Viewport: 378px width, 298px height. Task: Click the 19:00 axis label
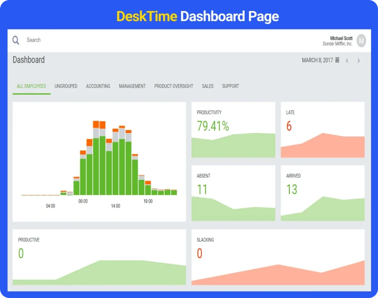(x=148, y=201)
